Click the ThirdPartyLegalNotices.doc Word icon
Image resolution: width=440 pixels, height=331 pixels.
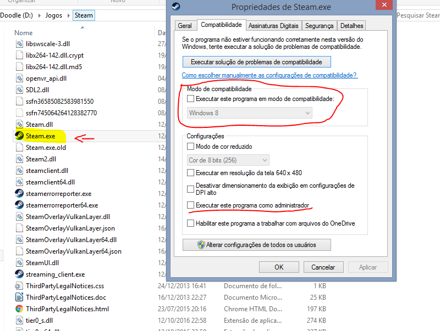coord(19,298)
